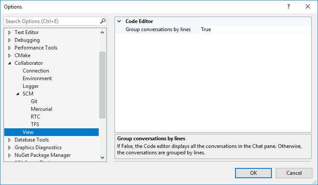Click the True value for Group conversations
This screenshot has height=185, width=318.
click(x=206, y=29)
